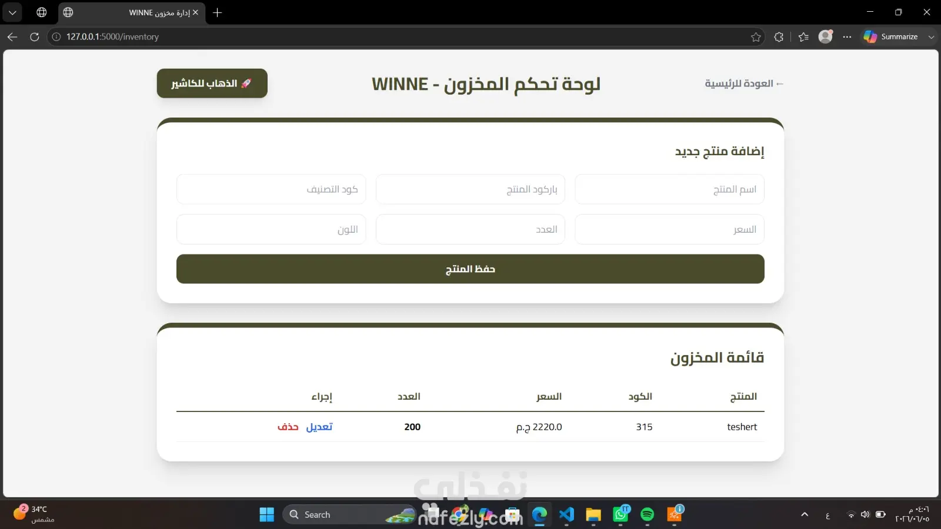
Task: Click the 'باركود المنتج' barcode field
Action: click(x=470, y=189)
